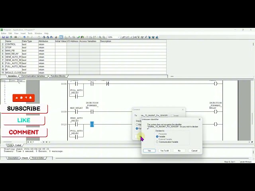
Task: Select the MAN_RELAY variable name cell
Action: click(x=14, y=54)
